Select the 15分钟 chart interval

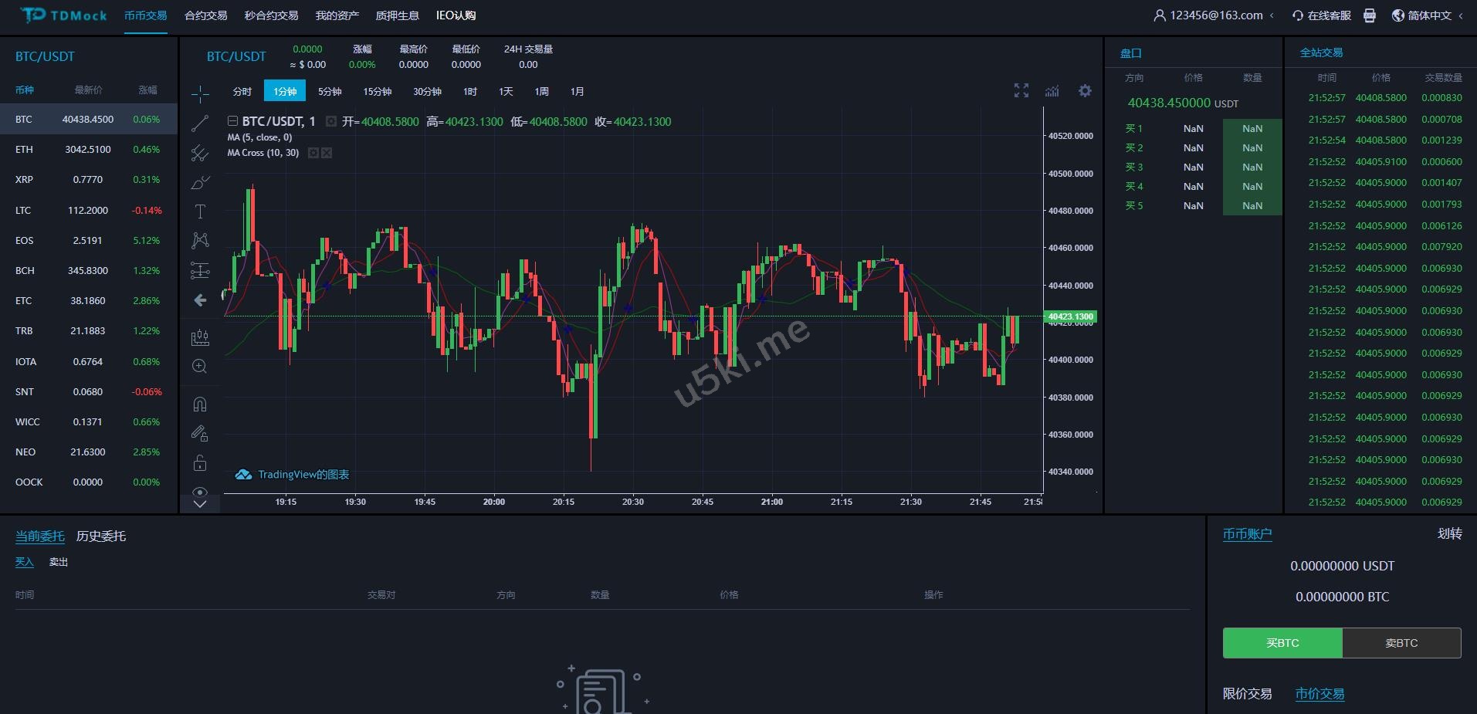pos(378,91)
